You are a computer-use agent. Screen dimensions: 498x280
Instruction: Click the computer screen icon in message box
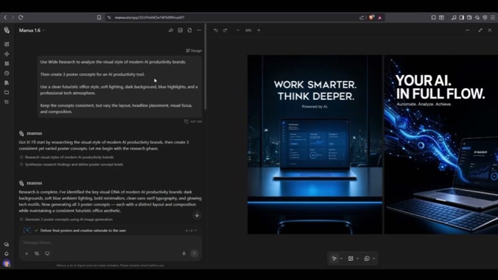click(x=47, y=254)
